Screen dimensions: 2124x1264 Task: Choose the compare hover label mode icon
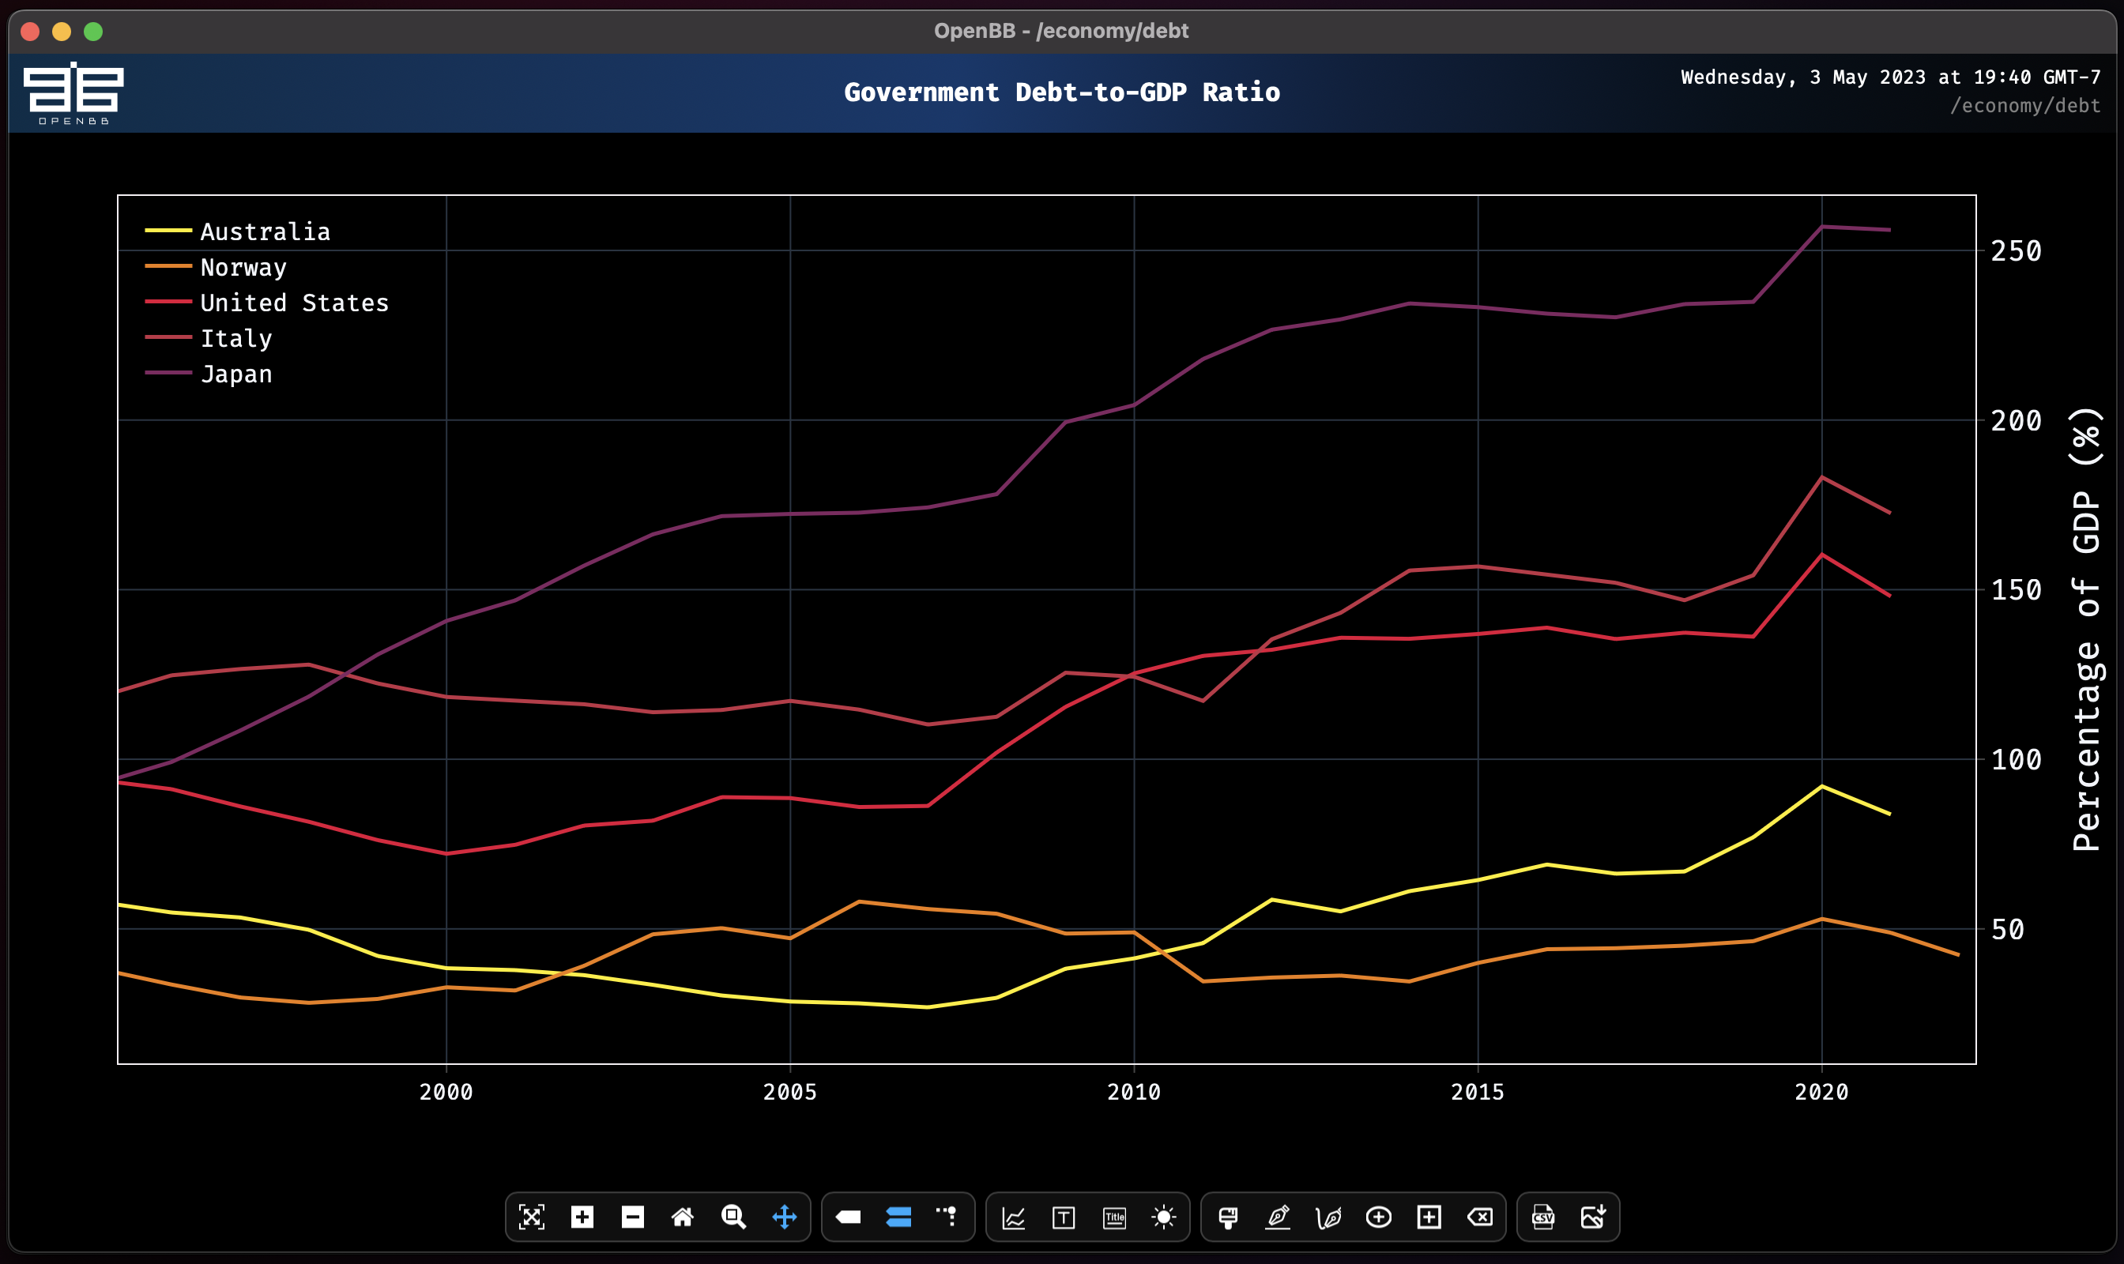pyautogui.click(x=898, y=1217)
